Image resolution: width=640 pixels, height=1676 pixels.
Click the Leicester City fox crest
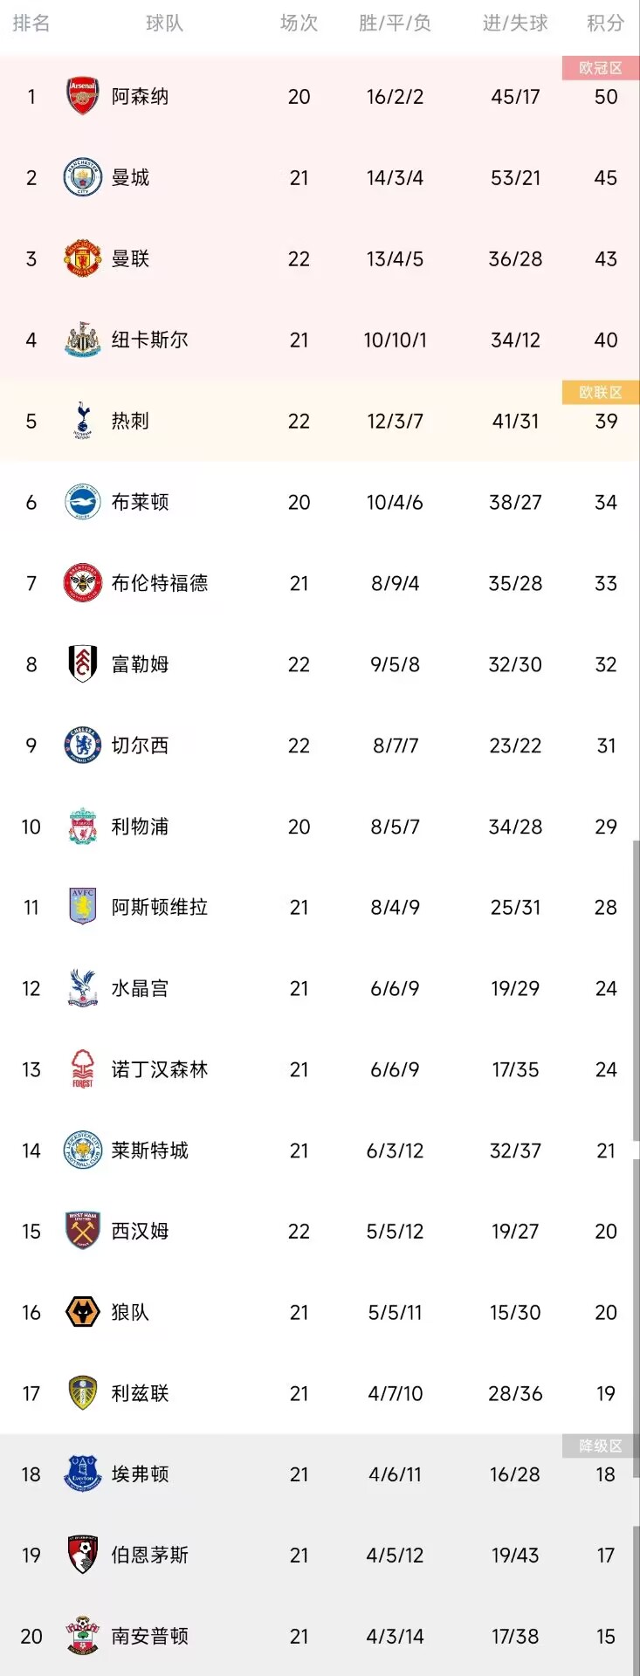[83, 1150]
